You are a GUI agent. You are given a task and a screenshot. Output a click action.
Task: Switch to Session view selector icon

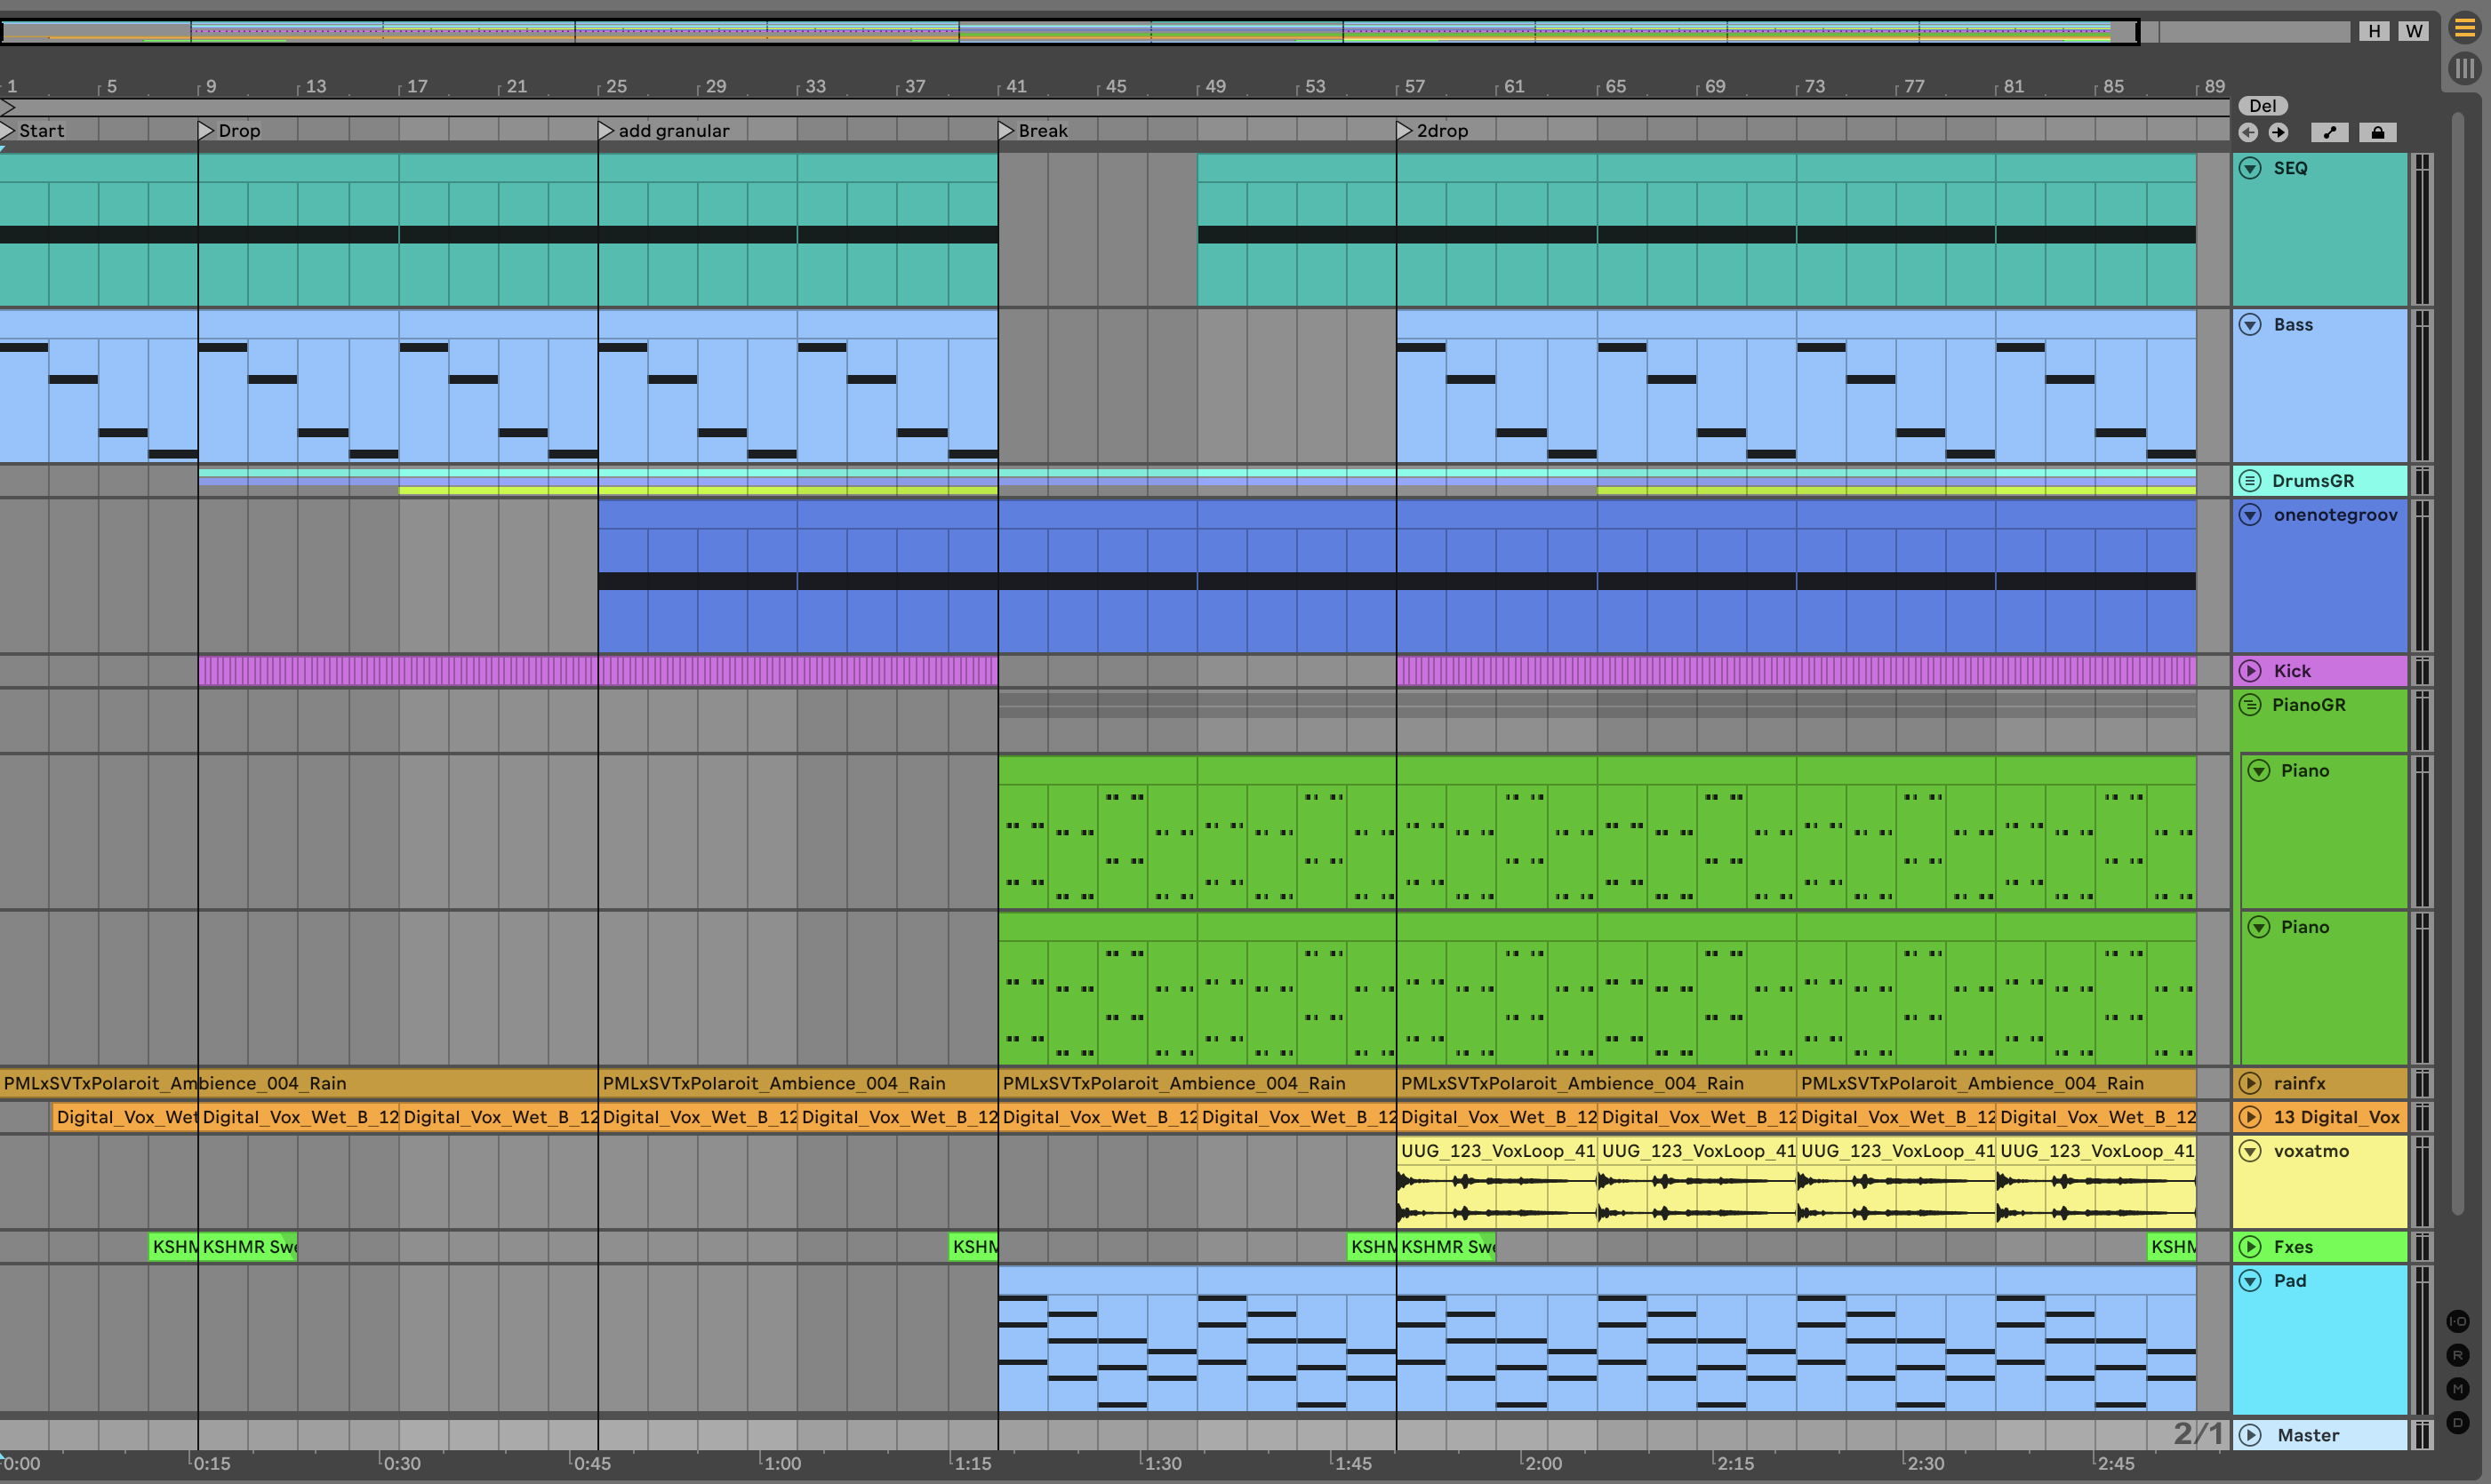[x=2465, y=68]
